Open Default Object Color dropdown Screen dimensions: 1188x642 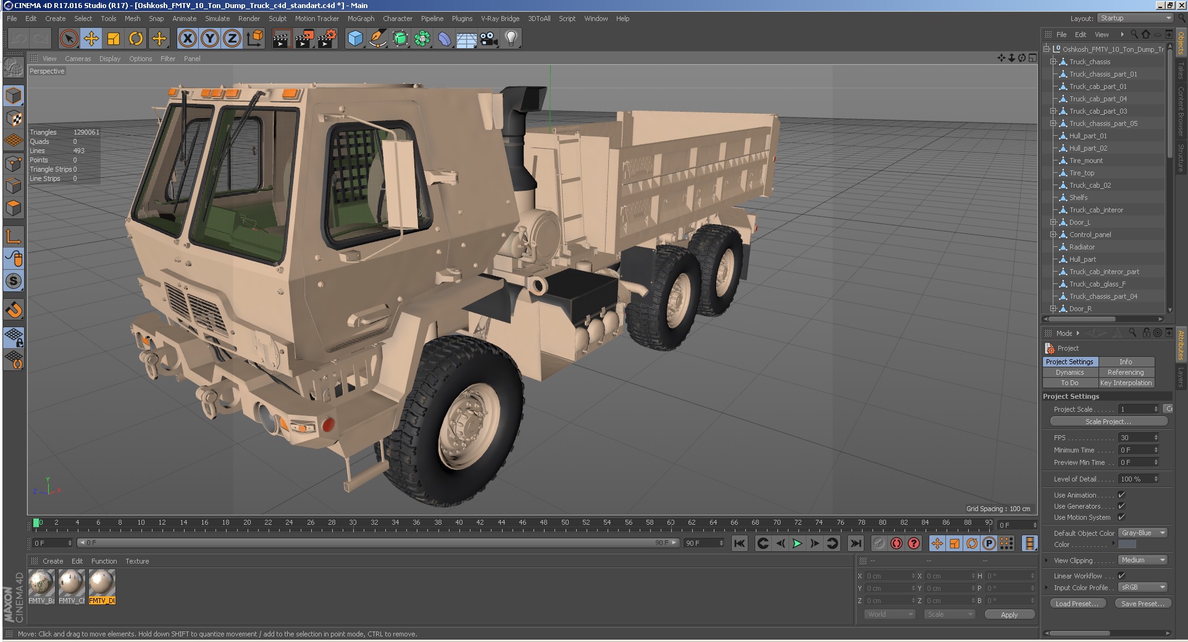[x=1143, y=533]
